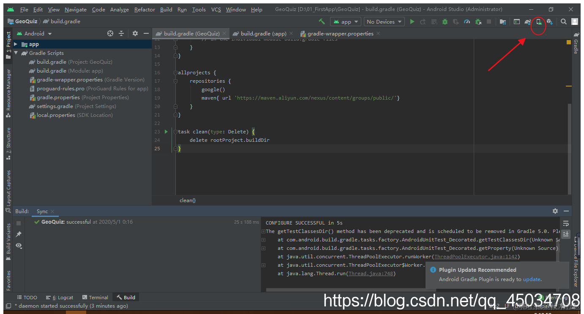584x314 pixels.
Task: Open the No Devices dropdown
Action: (384, 22)
